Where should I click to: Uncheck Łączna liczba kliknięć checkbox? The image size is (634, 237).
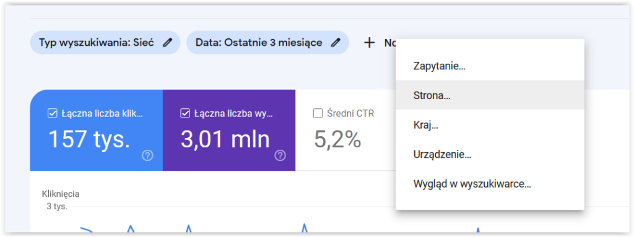(x=52, y=114)
